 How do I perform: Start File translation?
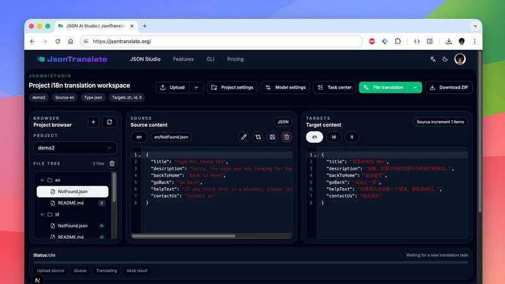(x=383, y=88)
